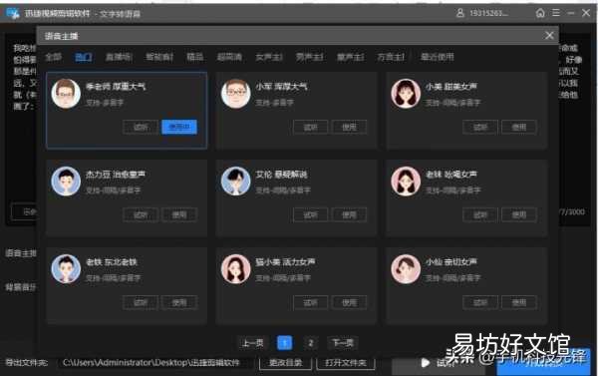Image resolution: width=598 pixels, height=376 pixels.
Task: Preview 小军 voice with 试听
Action: [310, 127]
